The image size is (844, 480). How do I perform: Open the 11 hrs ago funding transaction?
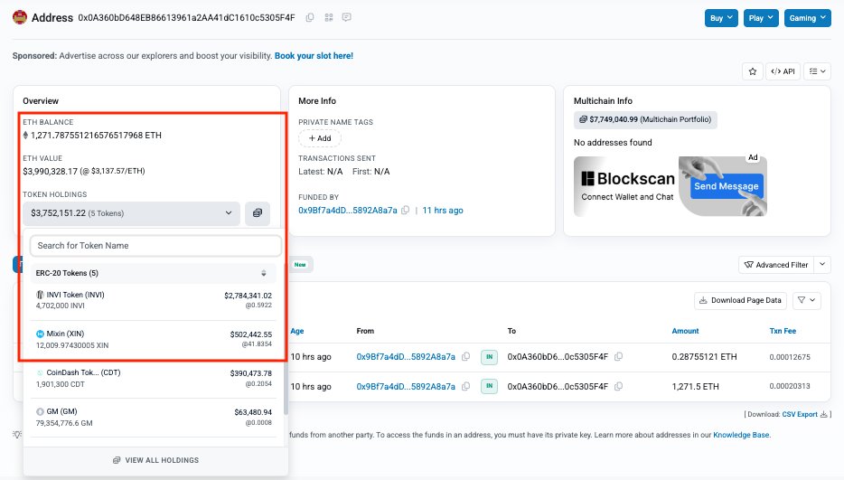pos(443,210)
